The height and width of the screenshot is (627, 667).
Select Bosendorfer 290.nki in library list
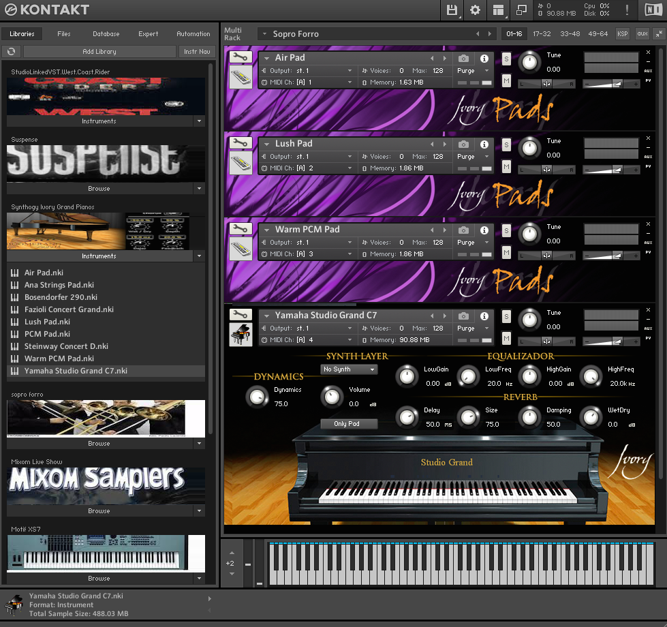[x=61, y=297]
